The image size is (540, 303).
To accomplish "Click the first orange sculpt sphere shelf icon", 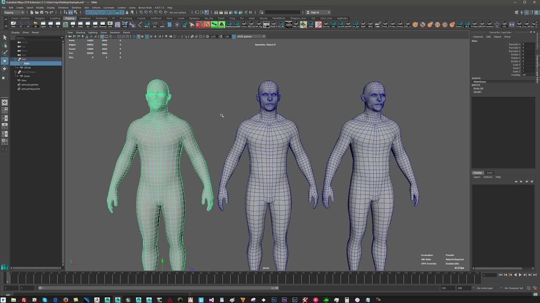I will pos(415,25).
